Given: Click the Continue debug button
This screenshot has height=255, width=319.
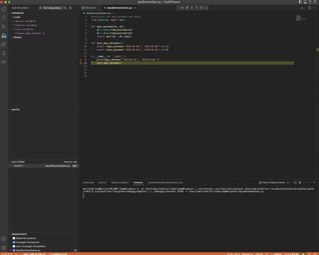Looking at the screenshot, I should pyautogui.click(x=182, y=8).
